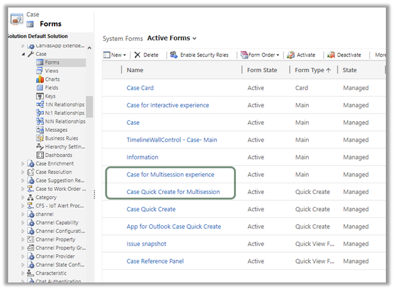Image resolution: width=394 pixels, height=290 pixels.
Task: Open Case Quick Create for Multisession form
Action: 173,192
